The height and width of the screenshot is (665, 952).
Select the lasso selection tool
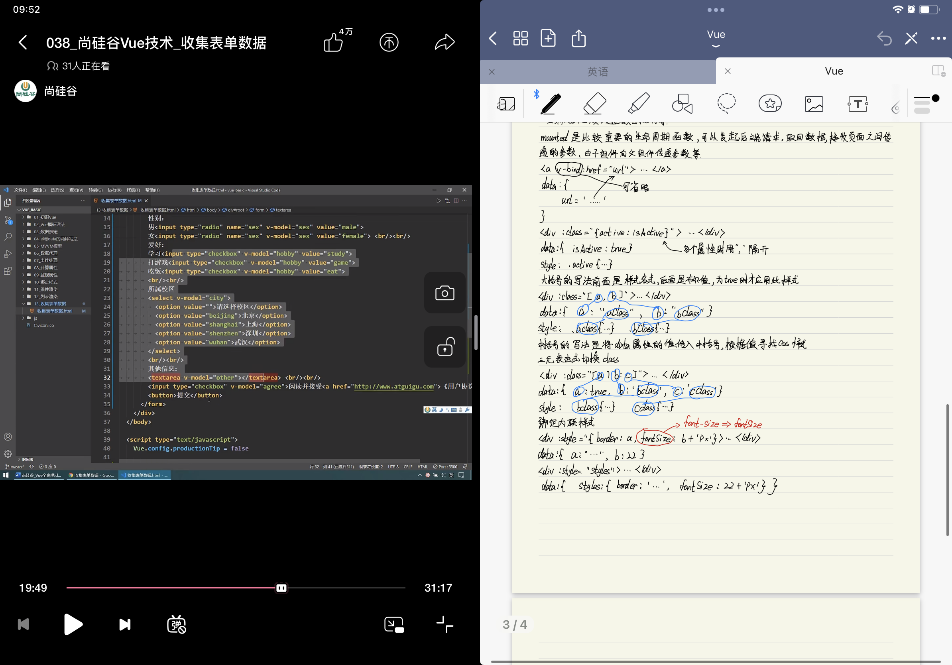point(726,104)
